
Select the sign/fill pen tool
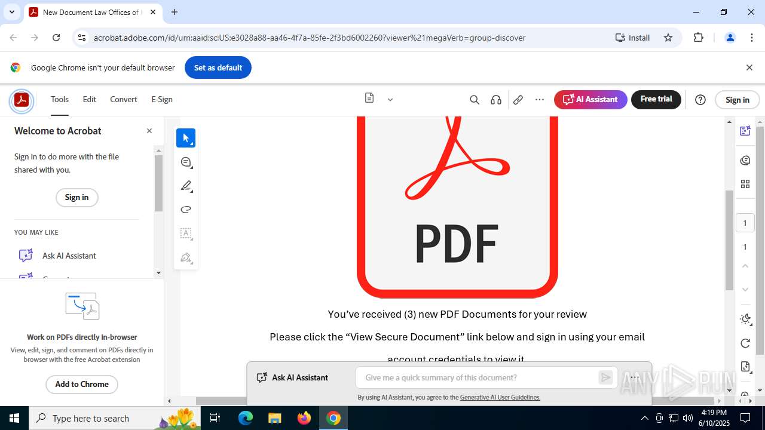(x=186, y=258)
